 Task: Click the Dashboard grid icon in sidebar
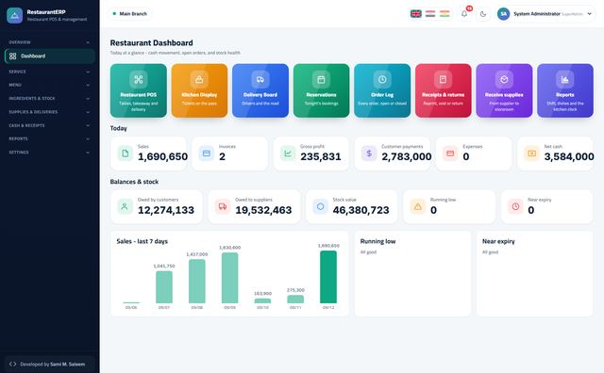[12, 57]
